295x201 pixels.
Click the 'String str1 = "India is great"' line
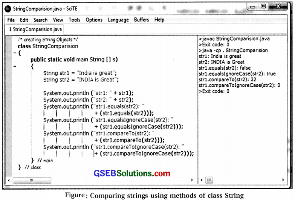[x=80, y=73]
